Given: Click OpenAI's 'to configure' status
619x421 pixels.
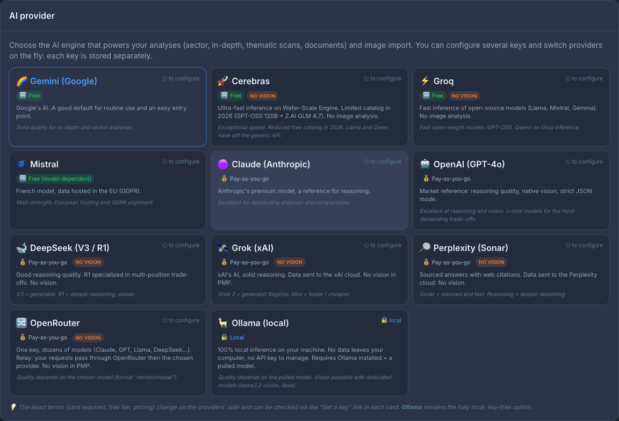Looking at the screenshot, I should (x=584, y=161).
